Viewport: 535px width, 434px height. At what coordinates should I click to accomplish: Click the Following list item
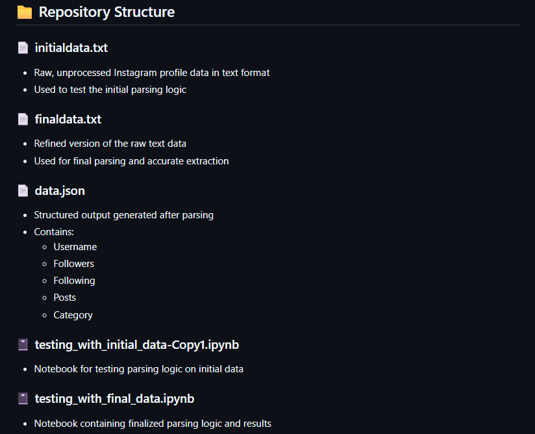(74, 281)
